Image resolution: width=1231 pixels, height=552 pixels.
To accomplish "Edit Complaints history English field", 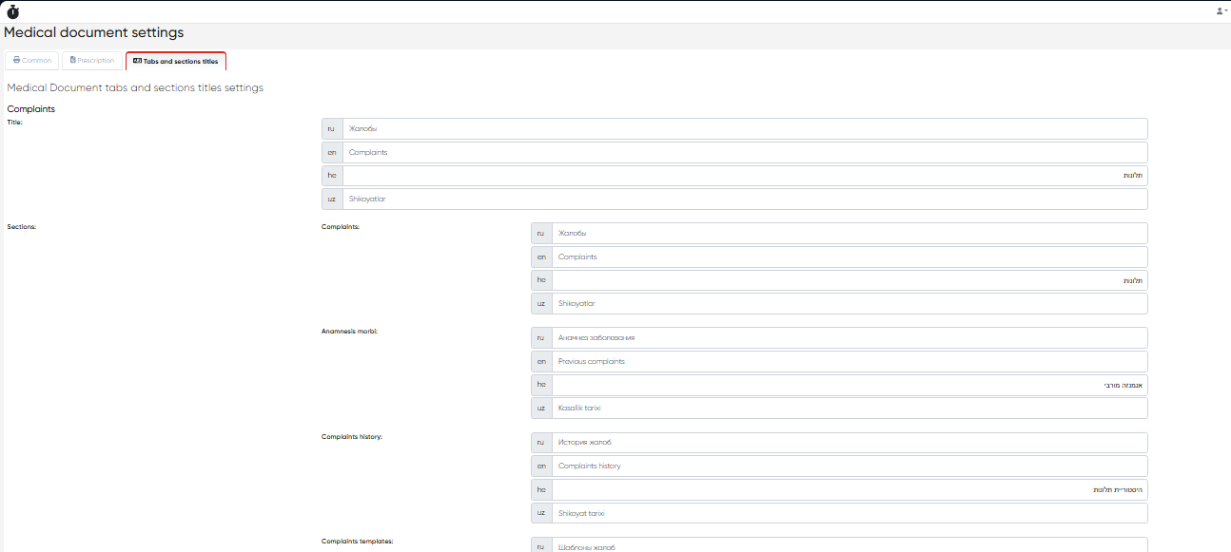I will point(849,466).
